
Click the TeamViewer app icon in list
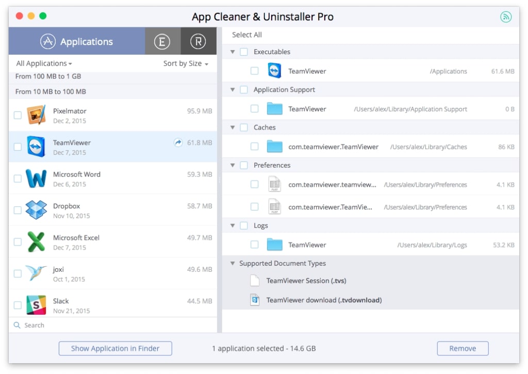pyautogui.click(x=37, y=147)
